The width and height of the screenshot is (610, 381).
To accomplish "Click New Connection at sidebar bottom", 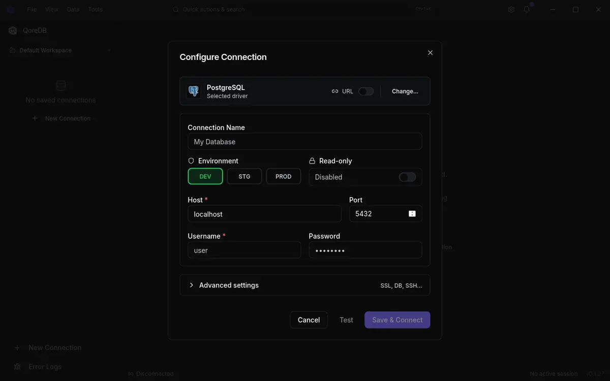I will (48, 347).
